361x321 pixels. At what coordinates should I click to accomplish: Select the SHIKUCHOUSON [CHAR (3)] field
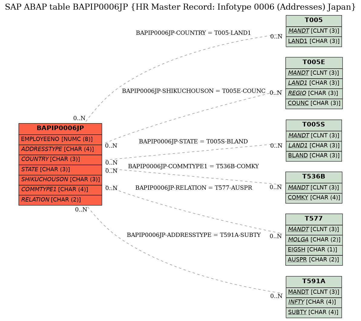(60, 180)
